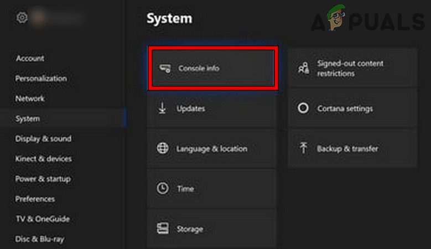Click the Time clock icon
Viewport: 431px width, 249px height.
pyautogui.click(x=163, y=189)
